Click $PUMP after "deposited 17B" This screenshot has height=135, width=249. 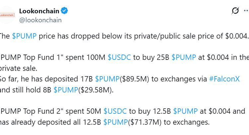click(107, 79)
